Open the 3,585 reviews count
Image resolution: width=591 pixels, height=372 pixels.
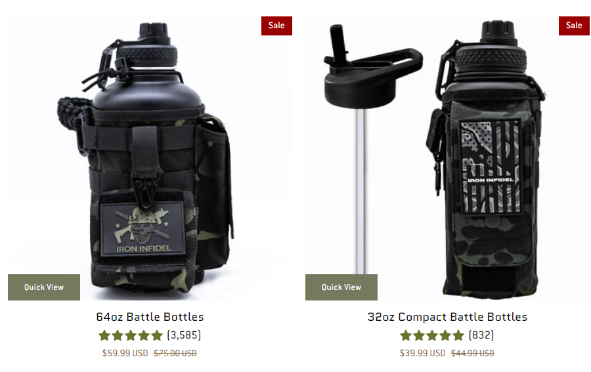pos(184,335)
